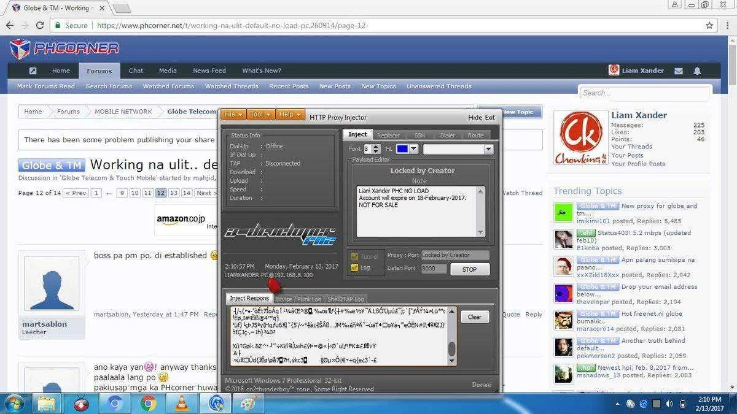737x414 pixels.
Task: Click the STOP button
Action: point(470,269)
